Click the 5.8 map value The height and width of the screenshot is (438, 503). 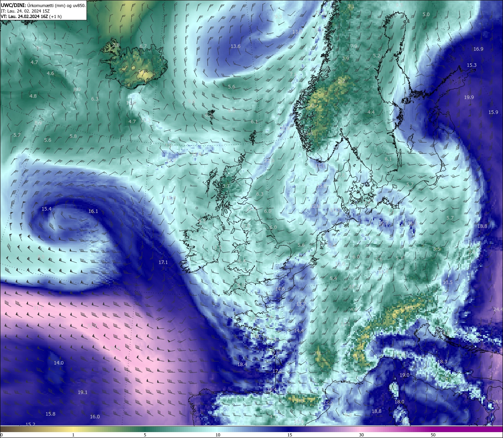click(73, 136)
